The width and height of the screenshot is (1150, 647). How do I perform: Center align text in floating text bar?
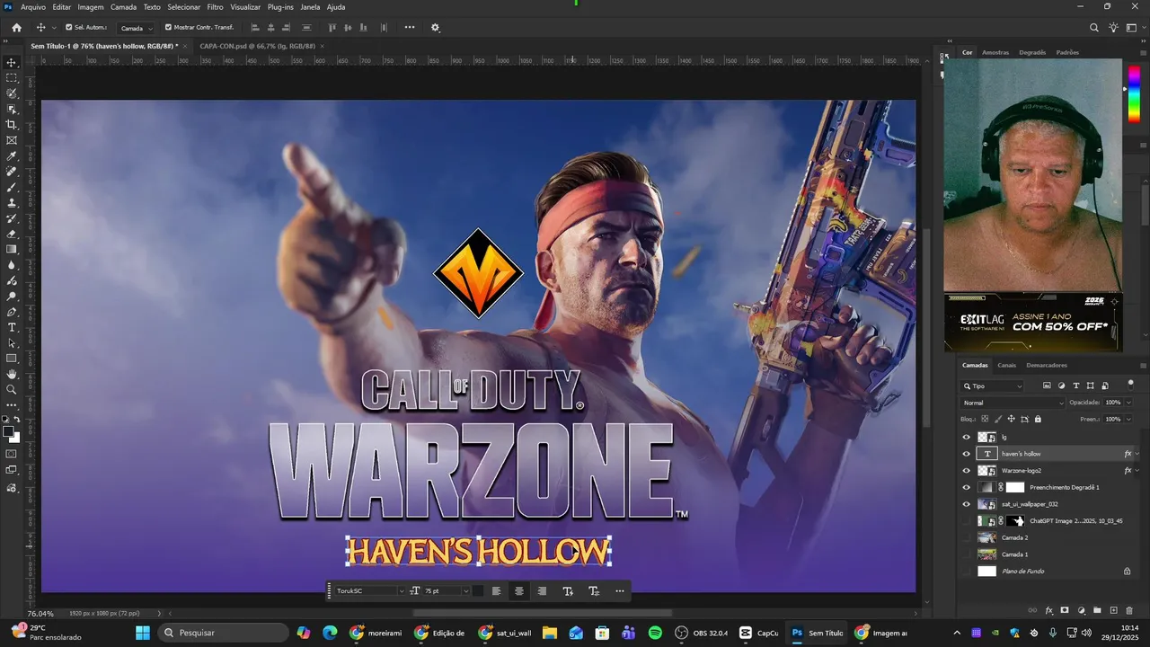[x=518, y=590]
